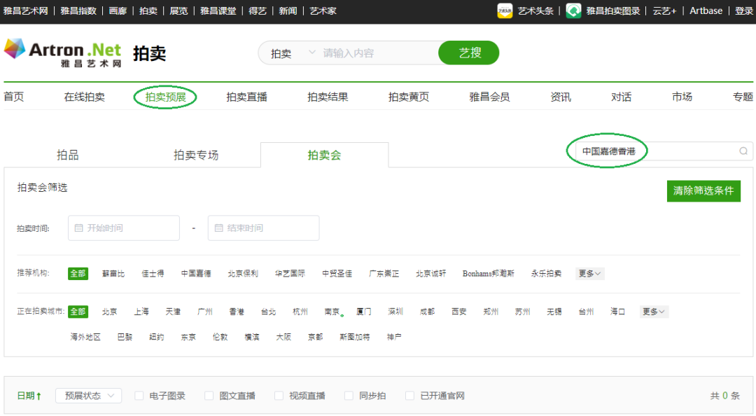Viewport: 756px width, 416px height.
Task: Open the Artbase link in top bar
Action: (x=706, y=11)
